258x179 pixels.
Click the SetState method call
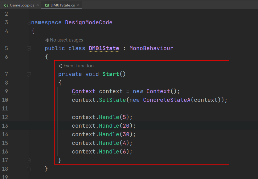coord(113,100)
